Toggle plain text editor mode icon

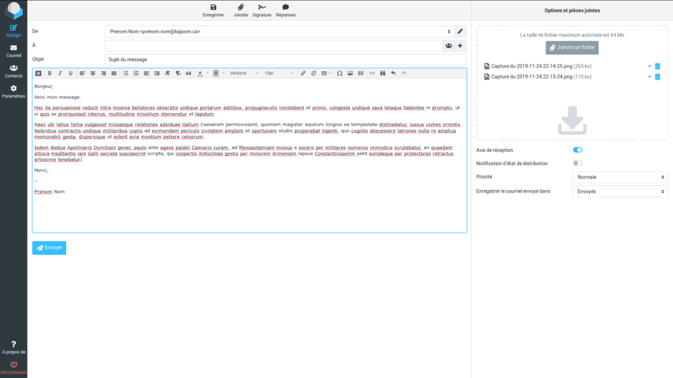point(38,73)
